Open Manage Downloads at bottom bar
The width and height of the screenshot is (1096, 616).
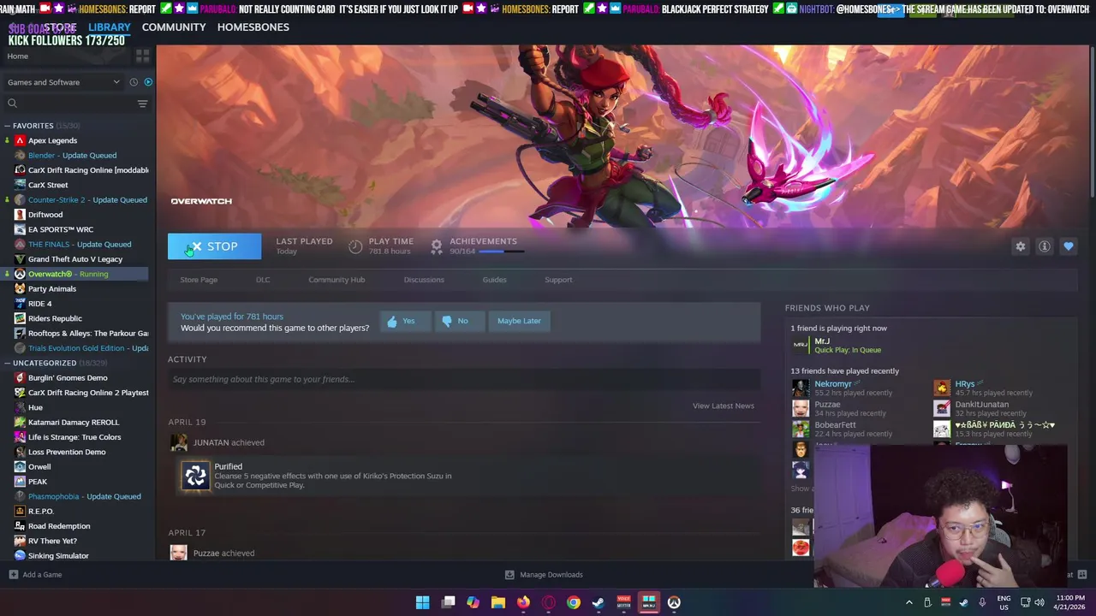point(544,575)
